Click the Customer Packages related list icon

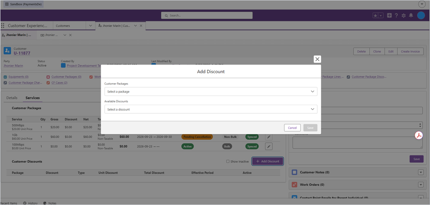click(48, 77)
